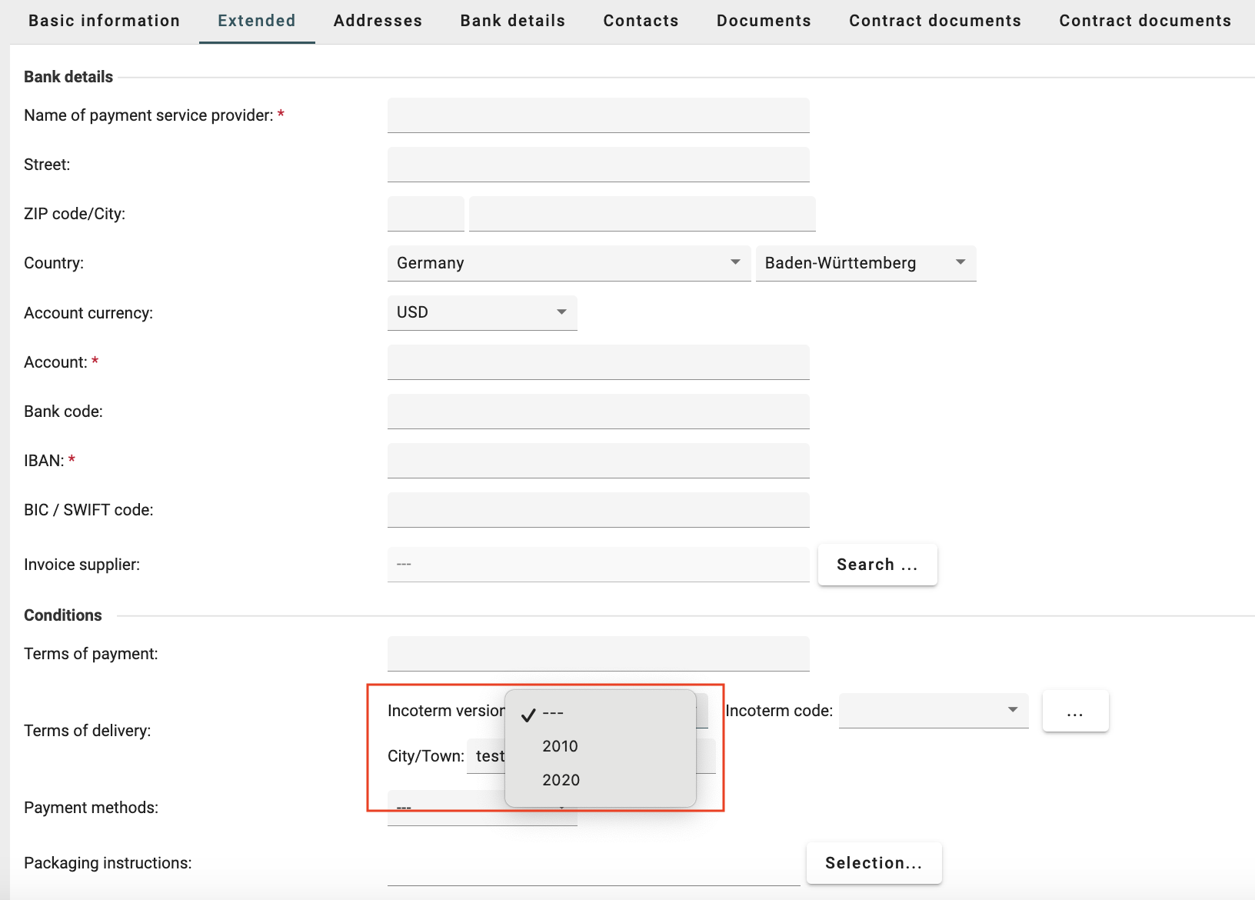The width and height of the screenshot is (1255, 900).
Task: Open the Baden-Württemberg state dropdown
Action: pos(865,263)
